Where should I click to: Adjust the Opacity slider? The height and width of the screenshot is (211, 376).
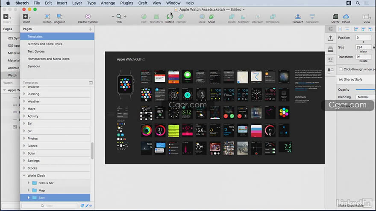coord(365,90)
